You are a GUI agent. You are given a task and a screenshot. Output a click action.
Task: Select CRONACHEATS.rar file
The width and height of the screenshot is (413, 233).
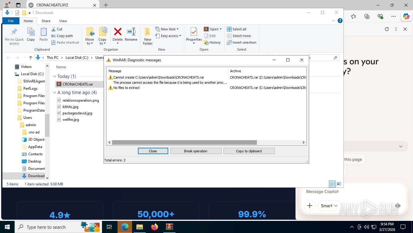78,84
